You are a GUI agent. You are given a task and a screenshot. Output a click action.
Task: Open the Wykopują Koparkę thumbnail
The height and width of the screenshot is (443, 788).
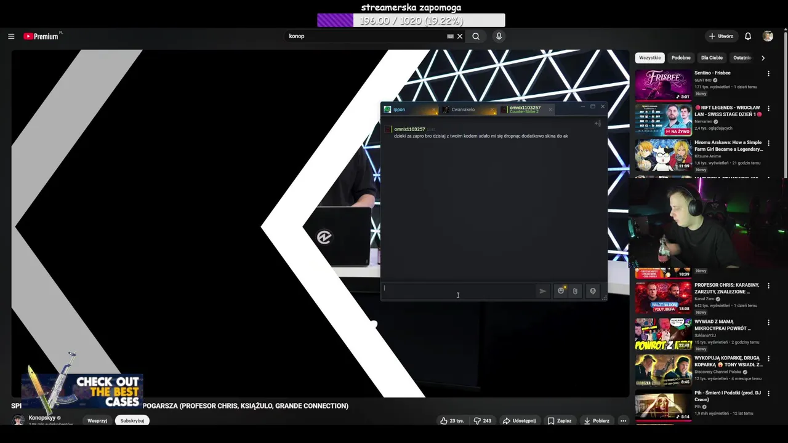663,370
